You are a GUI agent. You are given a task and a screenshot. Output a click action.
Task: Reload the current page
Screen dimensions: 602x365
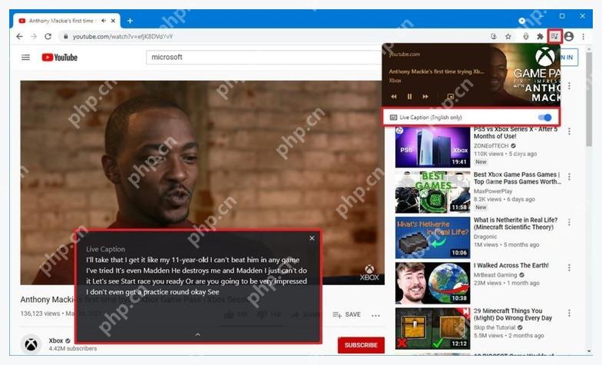48,37
